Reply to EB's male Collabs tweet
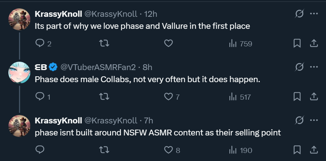326x161 pixels. [x=43, y=97]
